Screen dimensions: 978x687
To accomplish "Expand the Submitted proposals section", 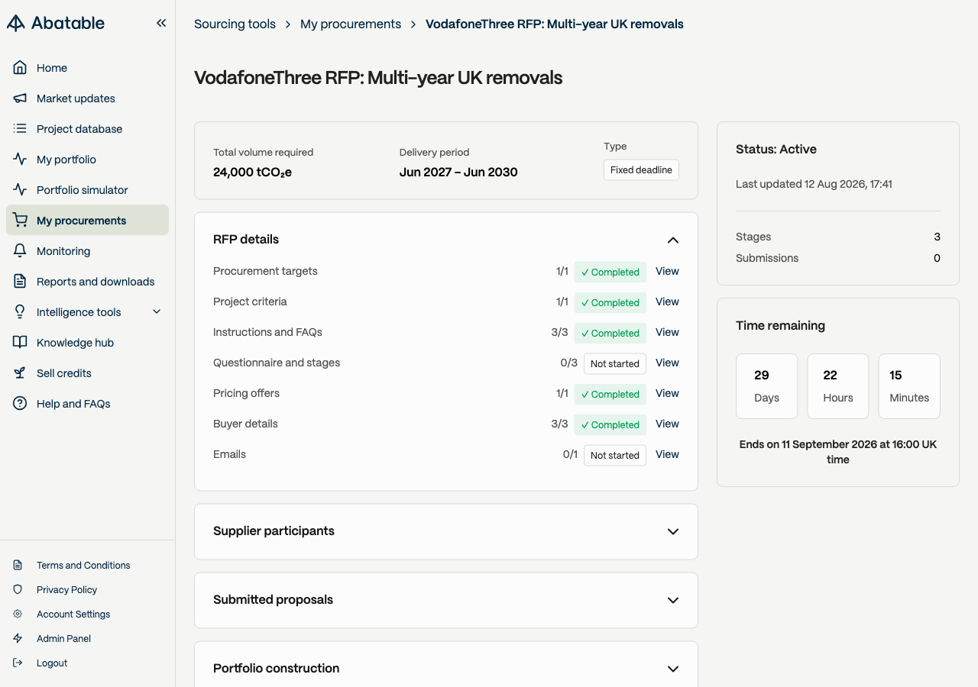I will coord(673,600).
